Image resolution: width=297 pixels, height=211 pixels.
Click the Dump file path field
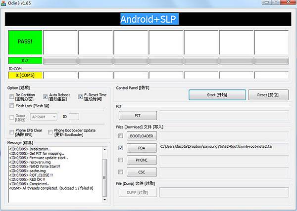(224, 193)
